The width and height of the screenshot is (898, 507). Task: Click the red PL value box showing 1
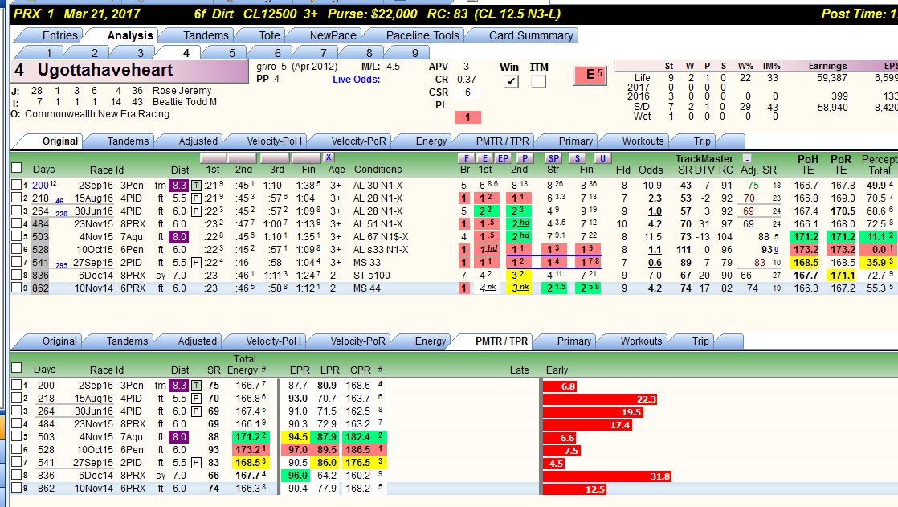[x=467, y=117]
